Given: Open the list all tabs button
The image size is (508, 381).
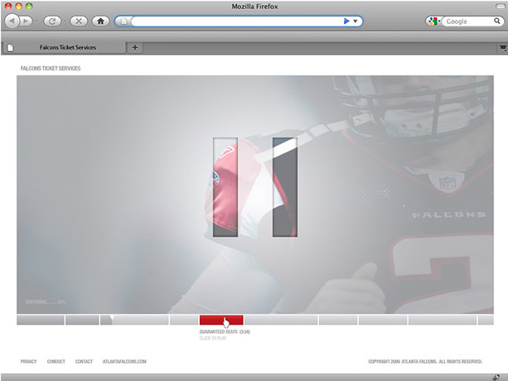Looking at the screenshot, I should coord(502,48).
